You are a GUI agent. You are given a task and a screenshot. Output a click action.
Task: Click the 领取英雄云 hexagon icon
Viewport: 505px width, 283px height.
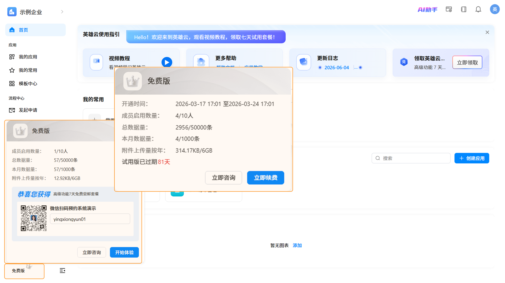(404, 62)
